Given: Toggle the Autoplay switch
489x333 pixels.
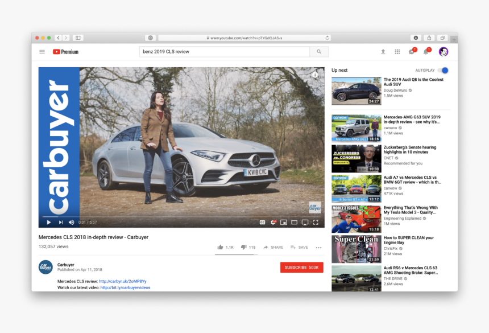Looking at the screenshot, I should (x=443, y=71).
